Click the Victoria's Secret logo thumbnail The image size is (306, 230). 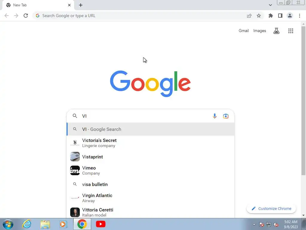[x=75, y=143]
